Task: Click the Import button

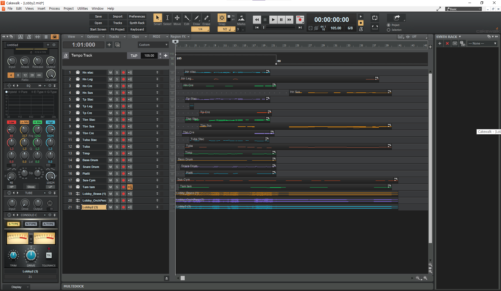Action: pyautogui.click(x=118, y=16)
